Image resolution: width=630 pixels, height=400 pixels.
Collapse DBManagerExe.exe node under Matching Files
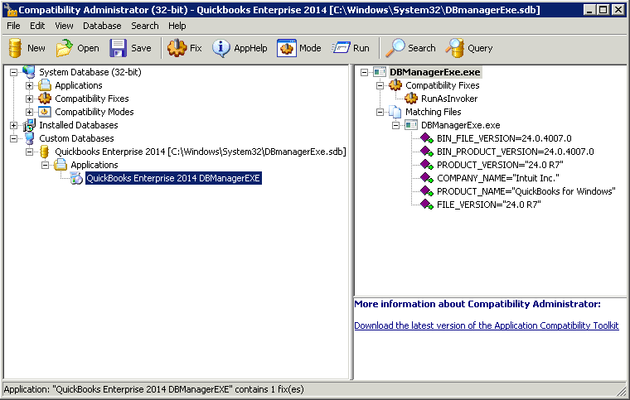395,126
